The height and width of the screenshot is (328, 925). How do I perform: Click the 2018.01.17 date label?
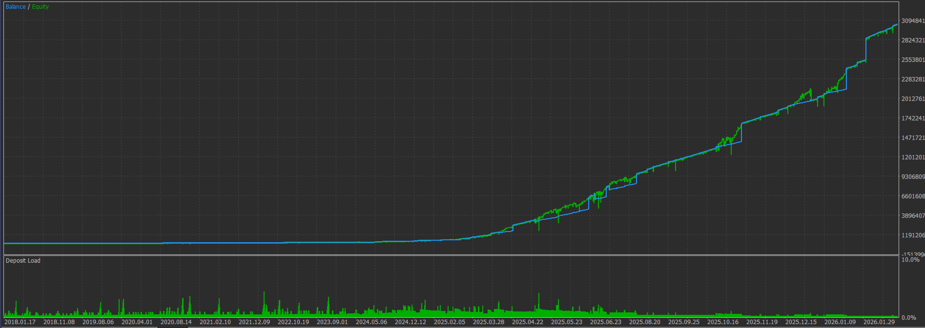[20, 322]
